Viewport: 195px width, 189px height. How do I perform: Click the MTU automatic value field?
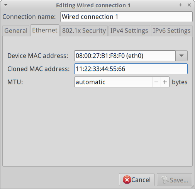pyautogui.click(x=113, y=82)
